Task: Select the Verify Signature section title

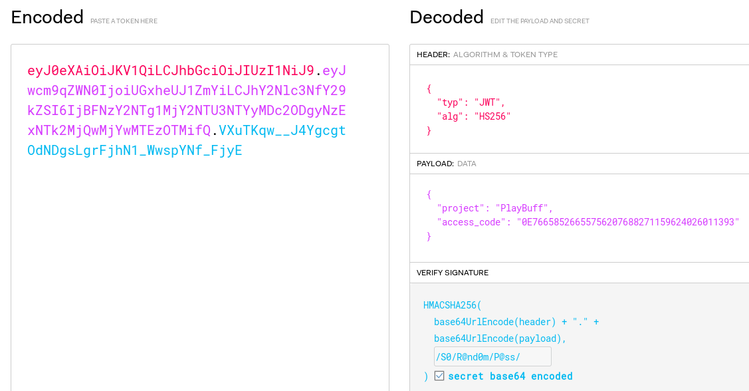Action: point(452,273)
